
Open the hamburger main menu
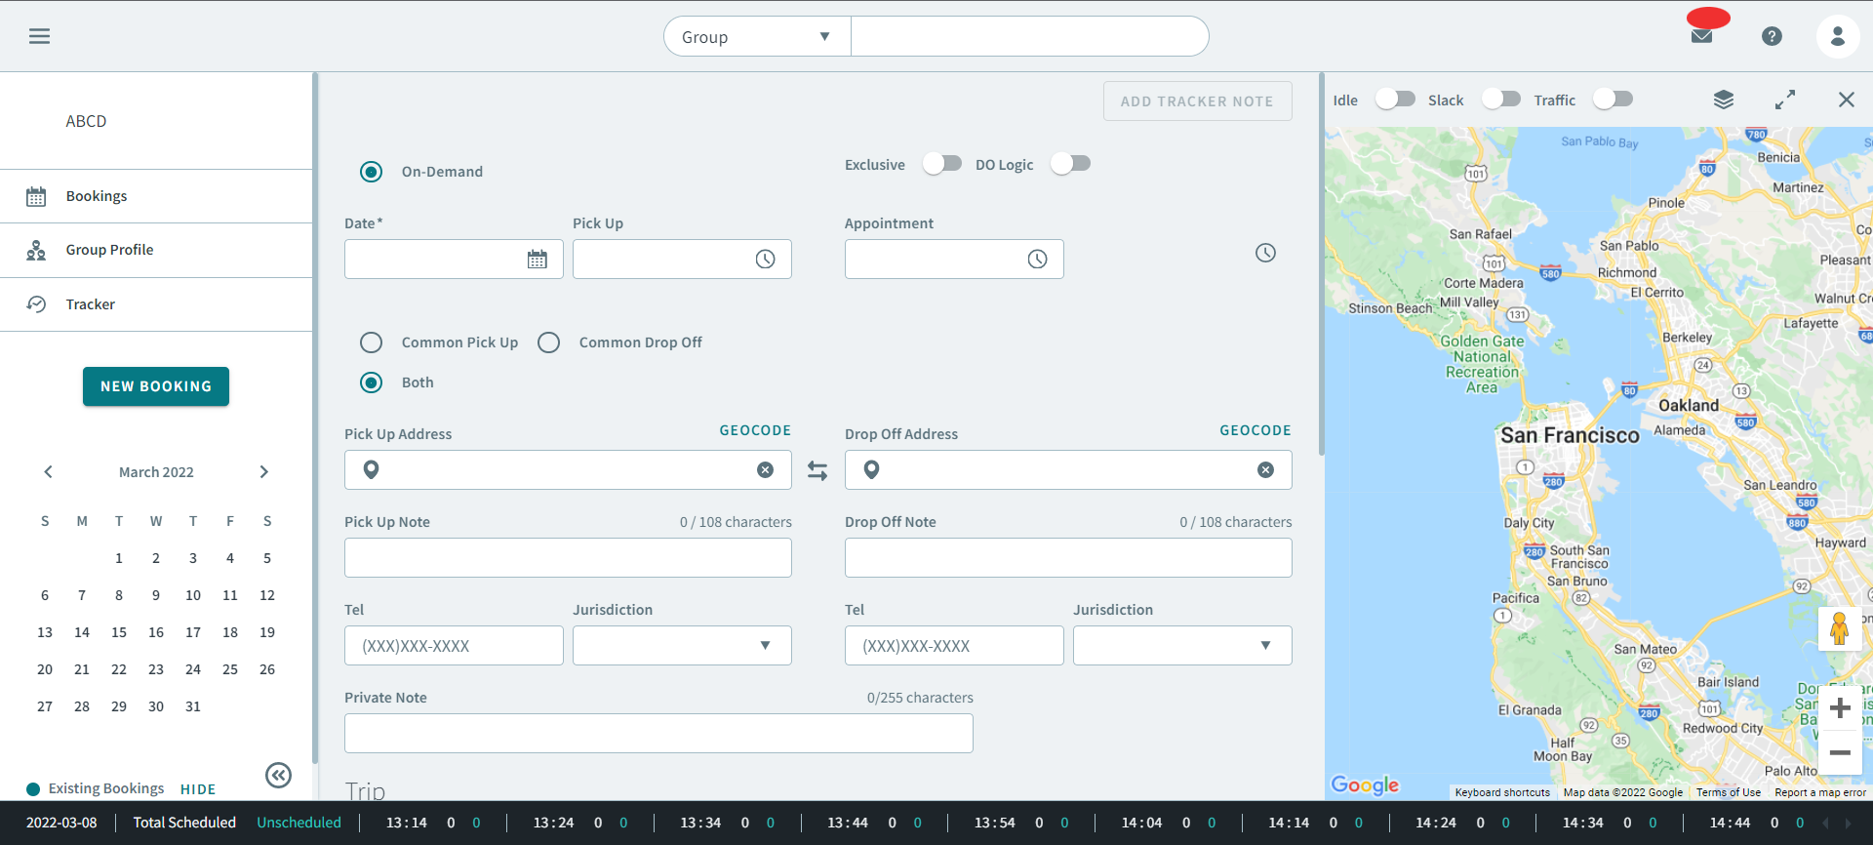coord(39,36)
